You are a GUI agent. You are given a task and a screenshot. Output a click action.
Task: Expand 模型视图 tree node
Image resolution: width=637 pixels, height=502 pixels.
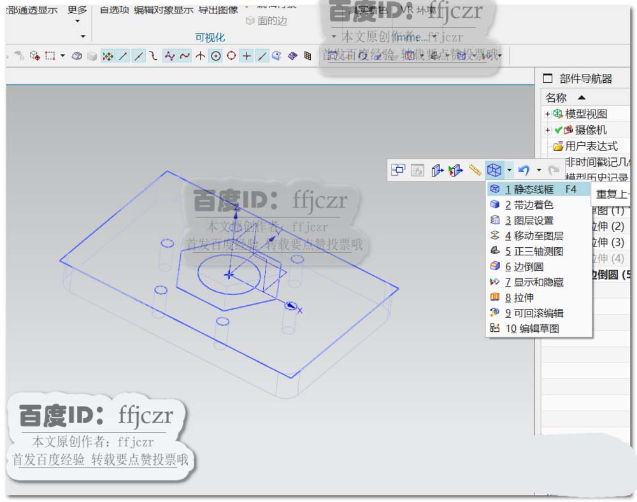547,114
